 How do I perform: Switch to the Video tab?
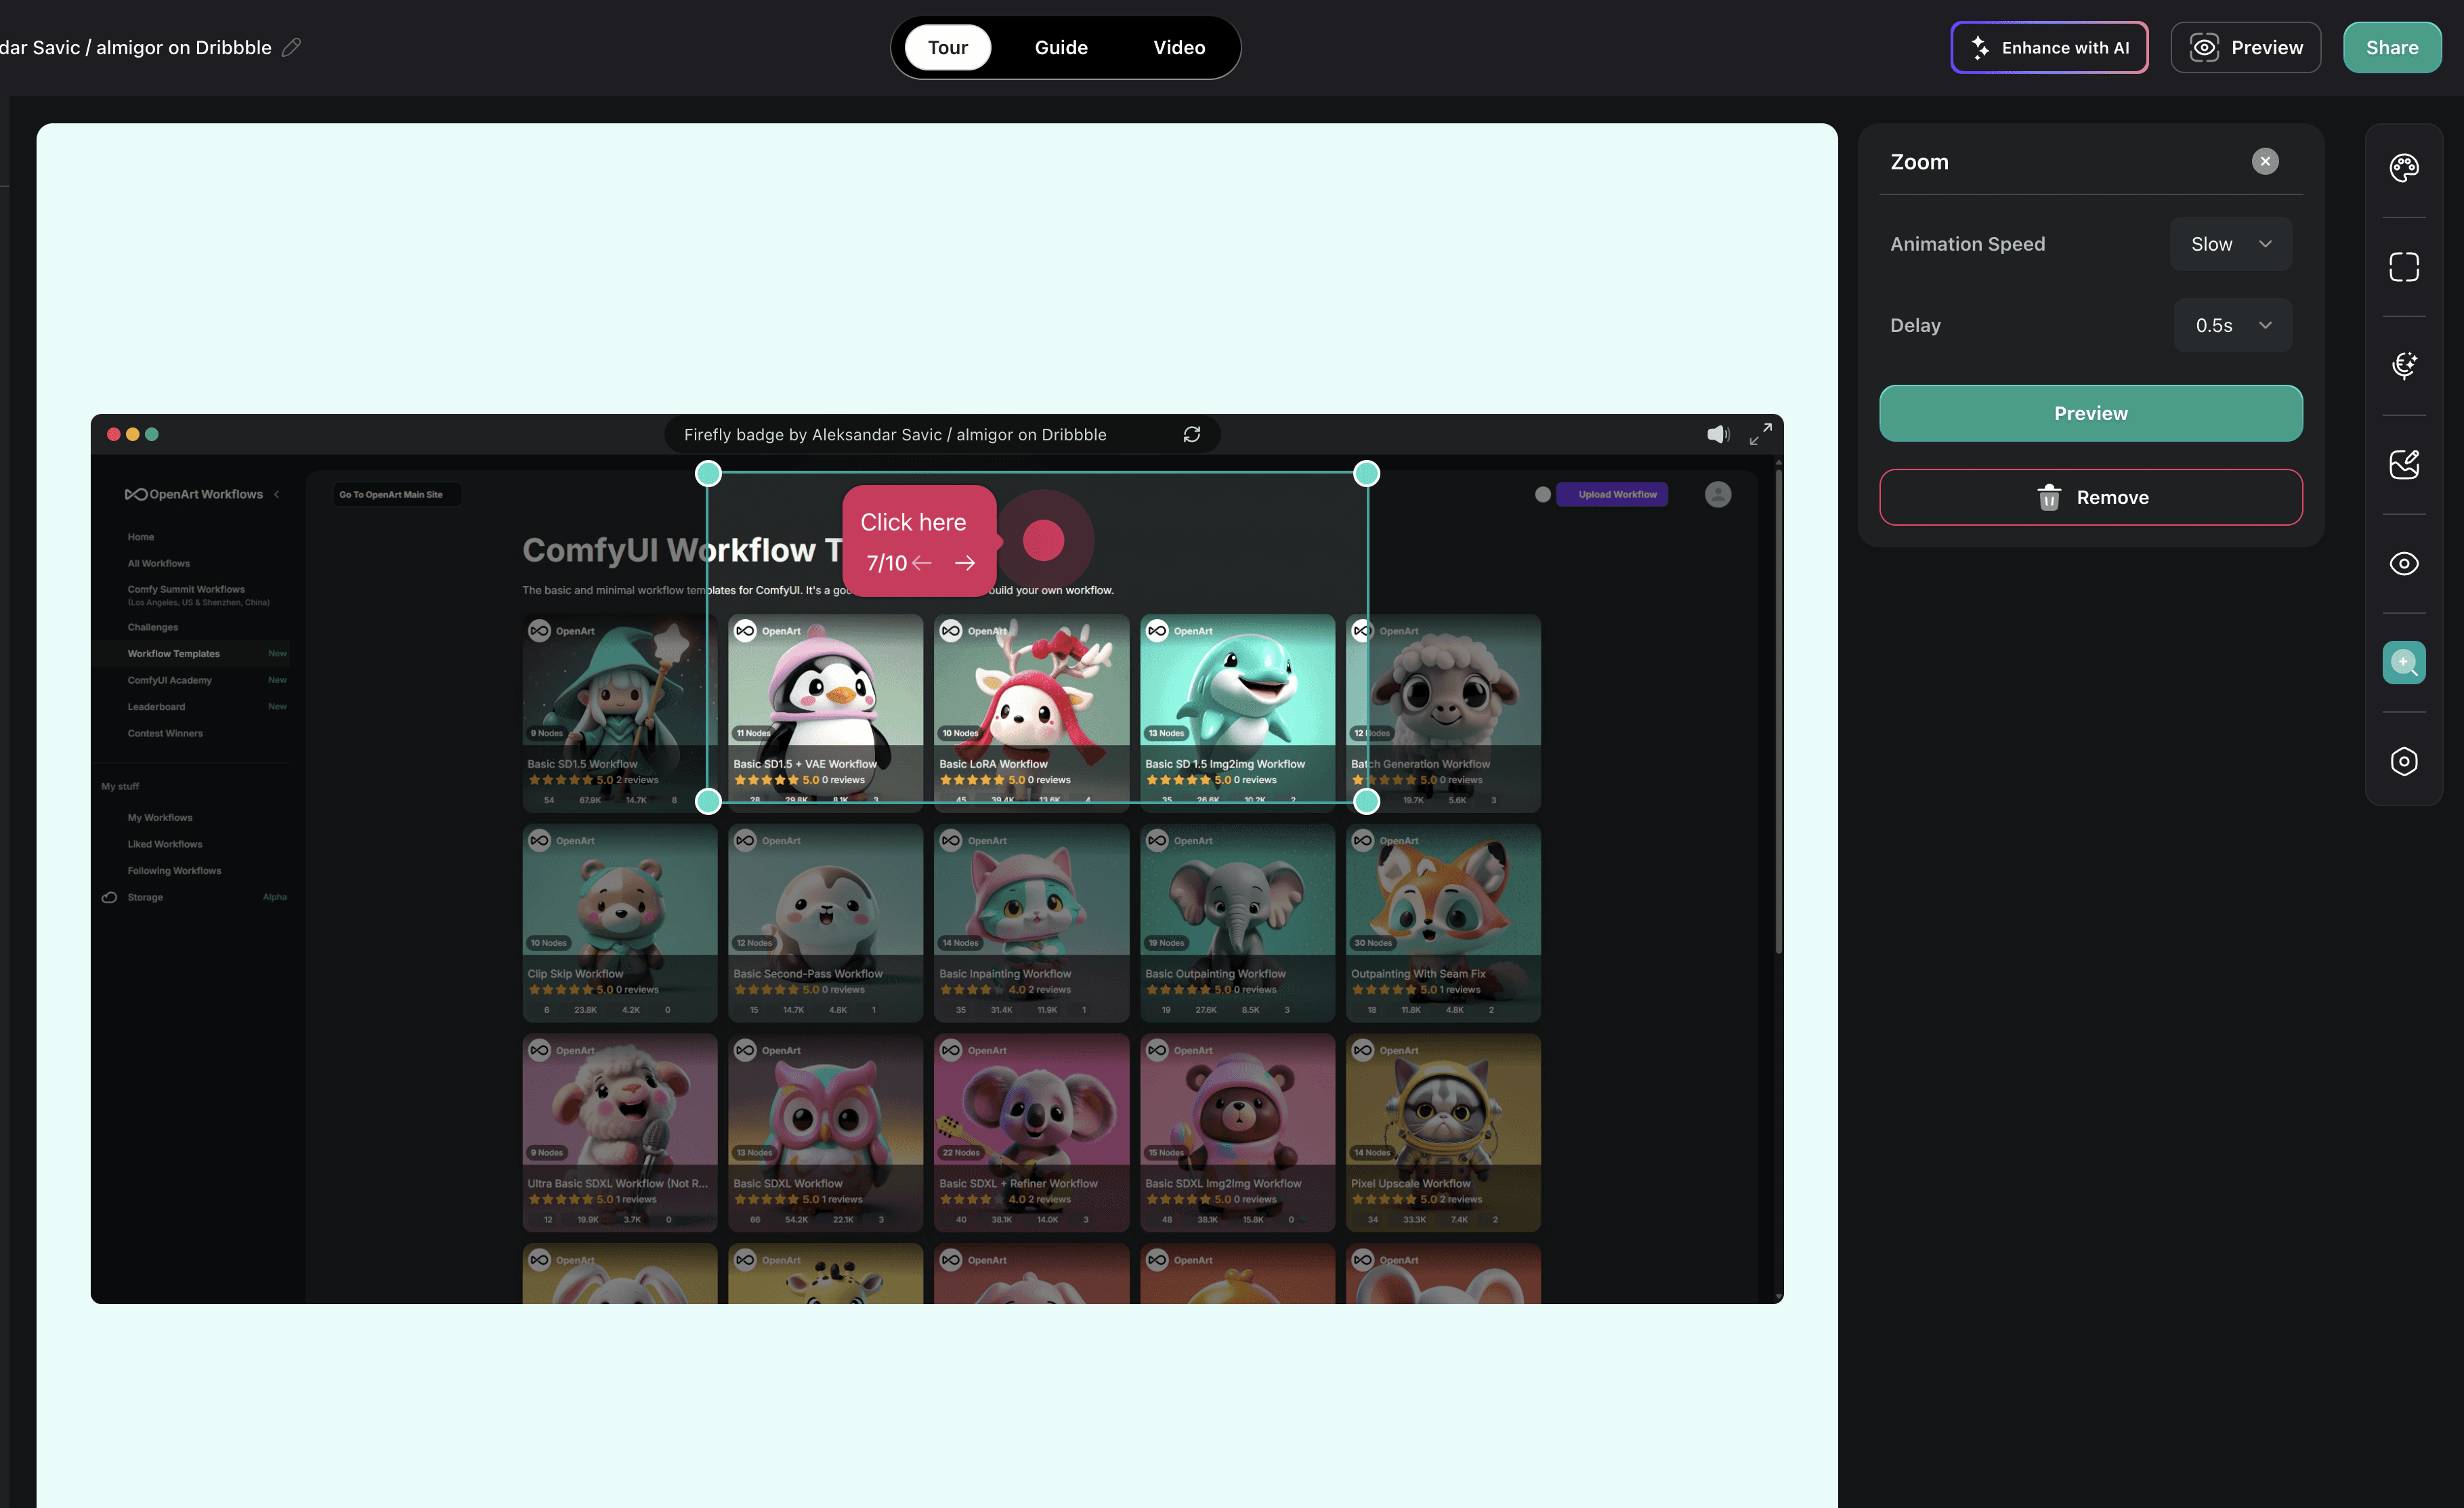coord(1178,47)
